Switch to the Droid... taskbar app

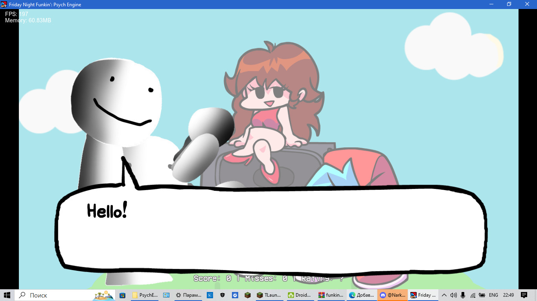tap(300, 295)
